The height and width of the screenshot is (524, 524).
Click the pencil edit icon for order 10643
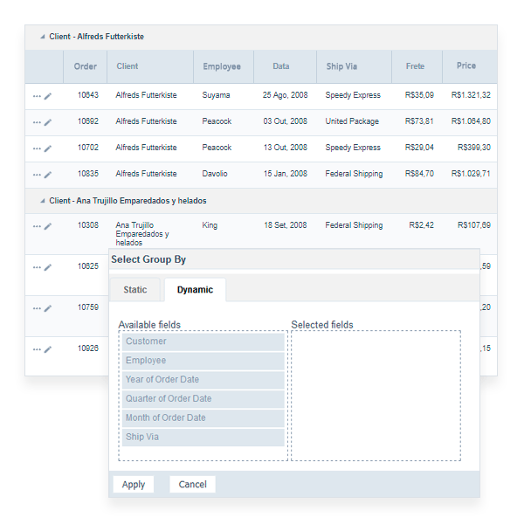[48, 96]
